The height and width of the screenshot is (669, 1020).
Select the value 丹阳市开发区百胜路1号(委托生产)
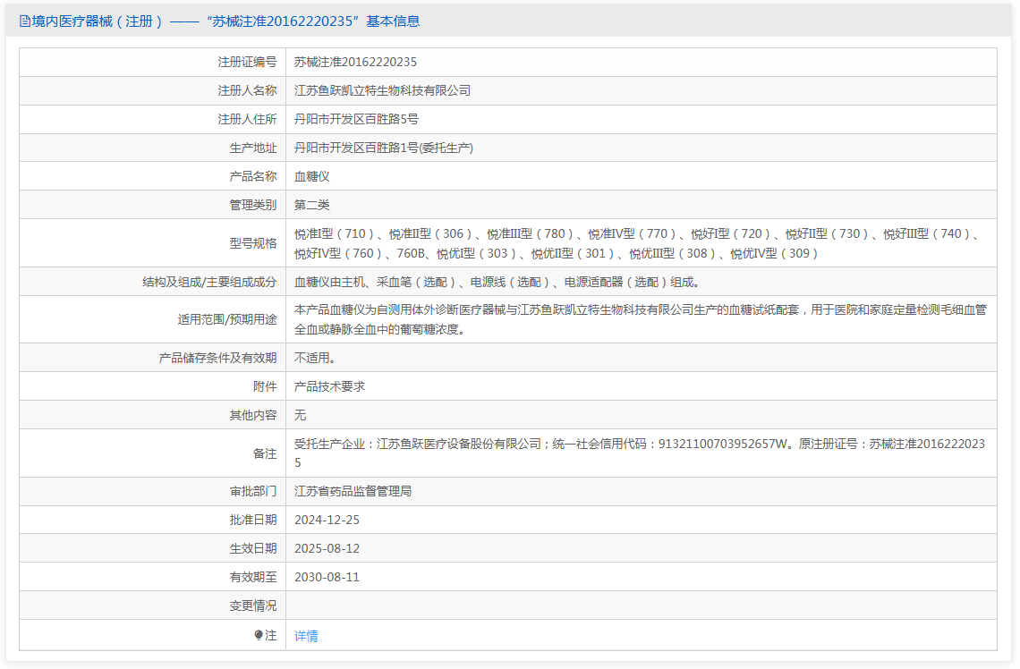pyautogui.click(x=384, y=148)
